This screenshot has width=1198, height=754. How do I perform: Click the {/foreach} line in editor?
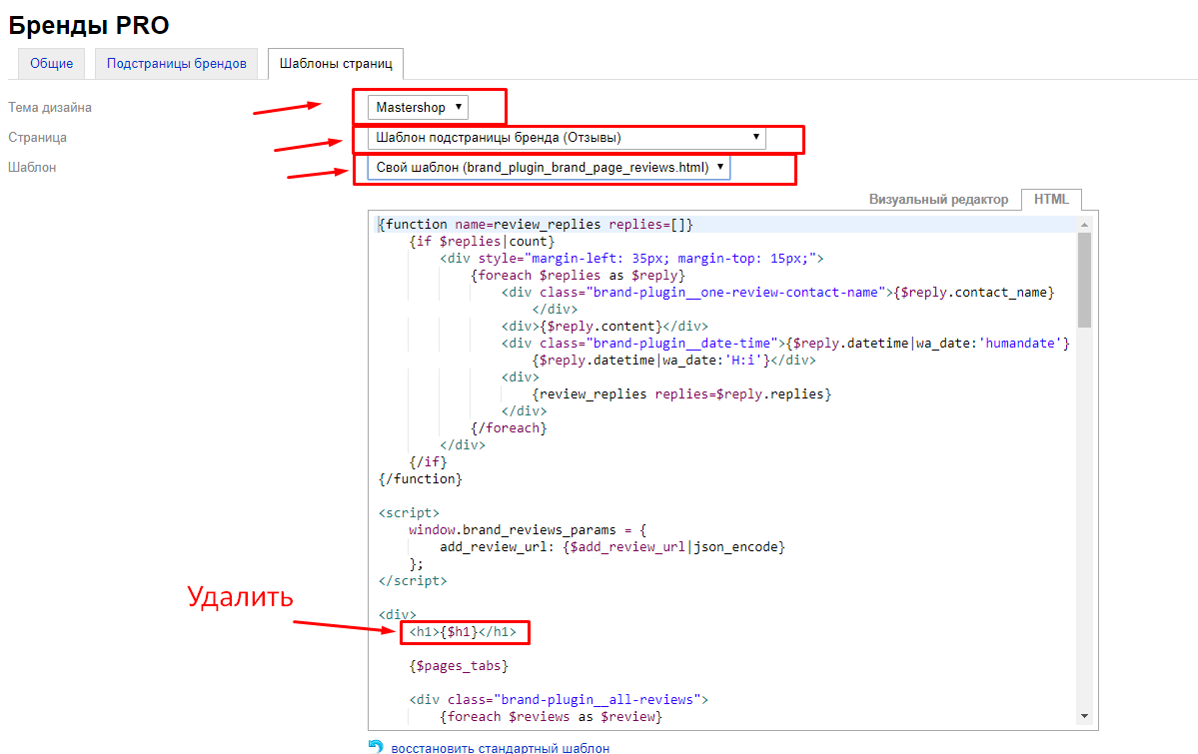(x=510, y=427)
